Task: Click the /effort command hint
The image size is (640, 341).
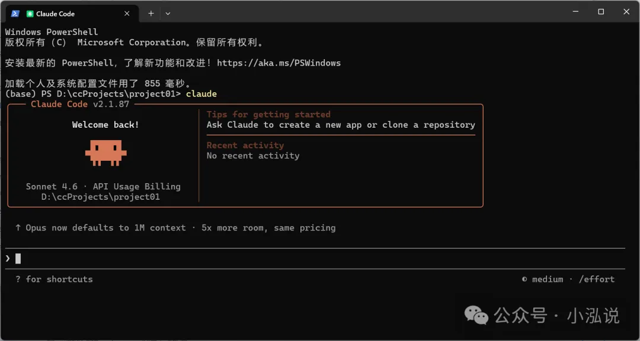Action: point(596,279)
